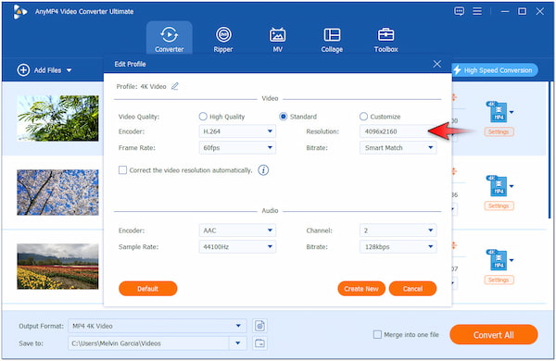
Task: Open the hamburger menu in title bar
Action: click(477, 11)
